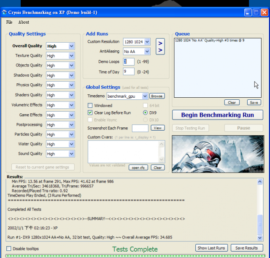Select the DX10 radio button
270x258 pixels.
(145, 120)
